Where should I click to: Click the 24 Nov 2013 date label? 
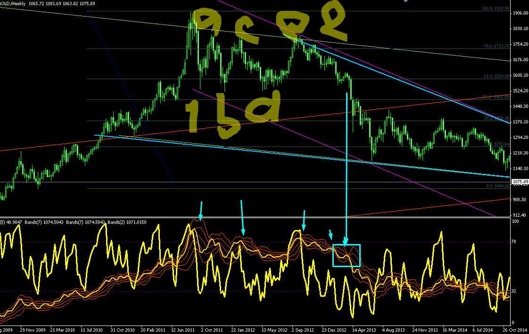click(425, 330)
